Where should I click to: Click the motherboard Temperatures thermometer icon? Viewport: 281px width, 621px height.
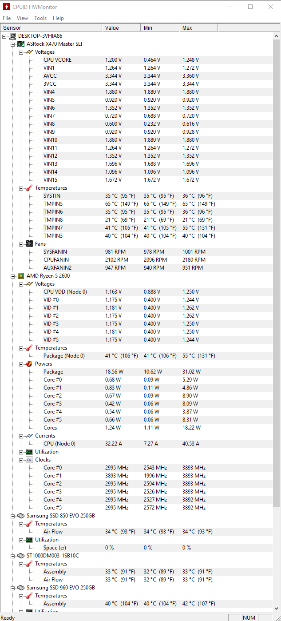[29, 188]
